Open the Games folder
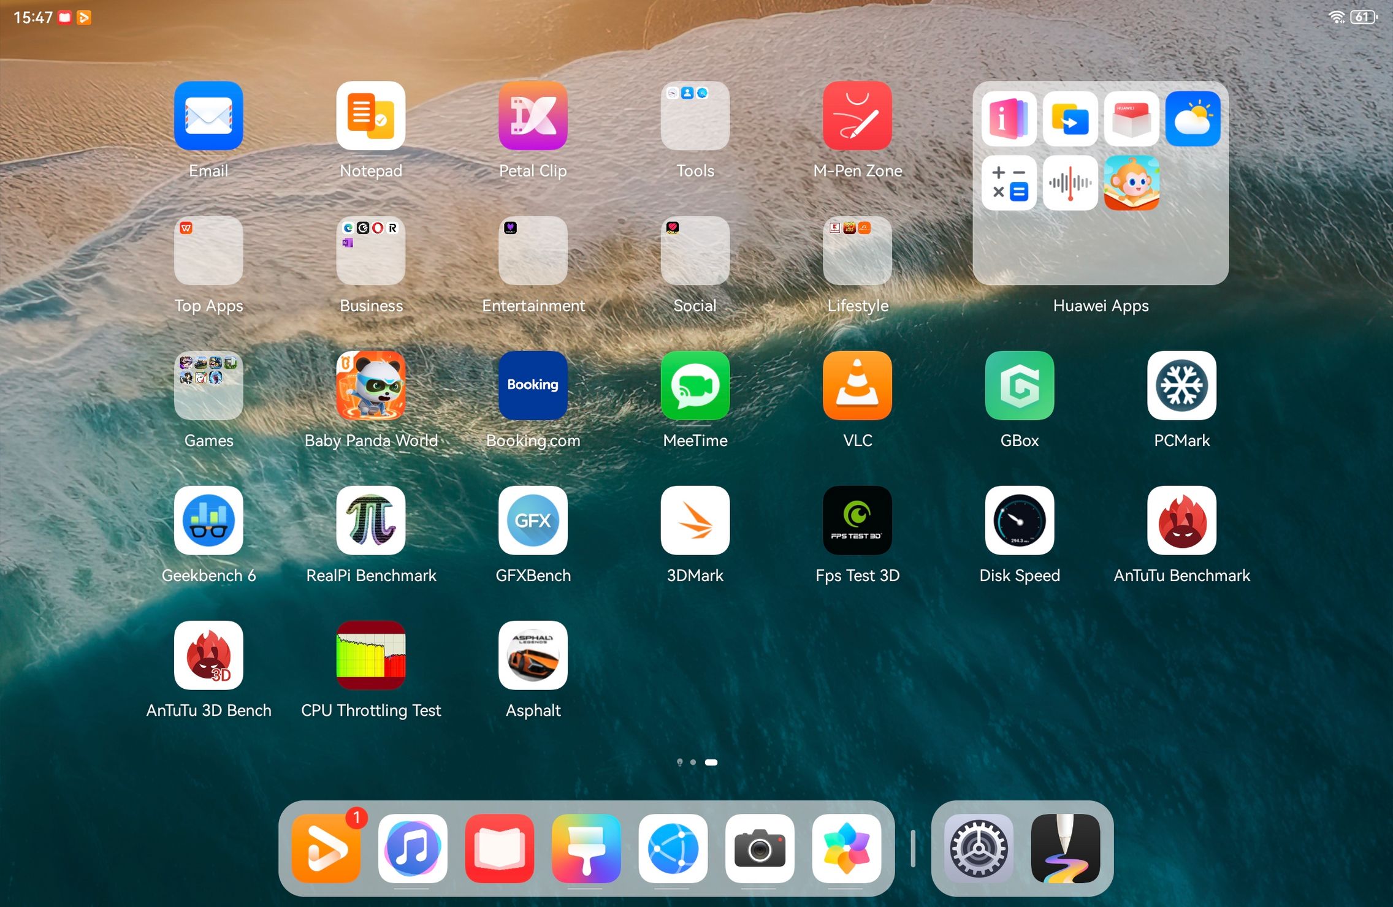The image size is (1393, 907). click(x=208, y=385)
